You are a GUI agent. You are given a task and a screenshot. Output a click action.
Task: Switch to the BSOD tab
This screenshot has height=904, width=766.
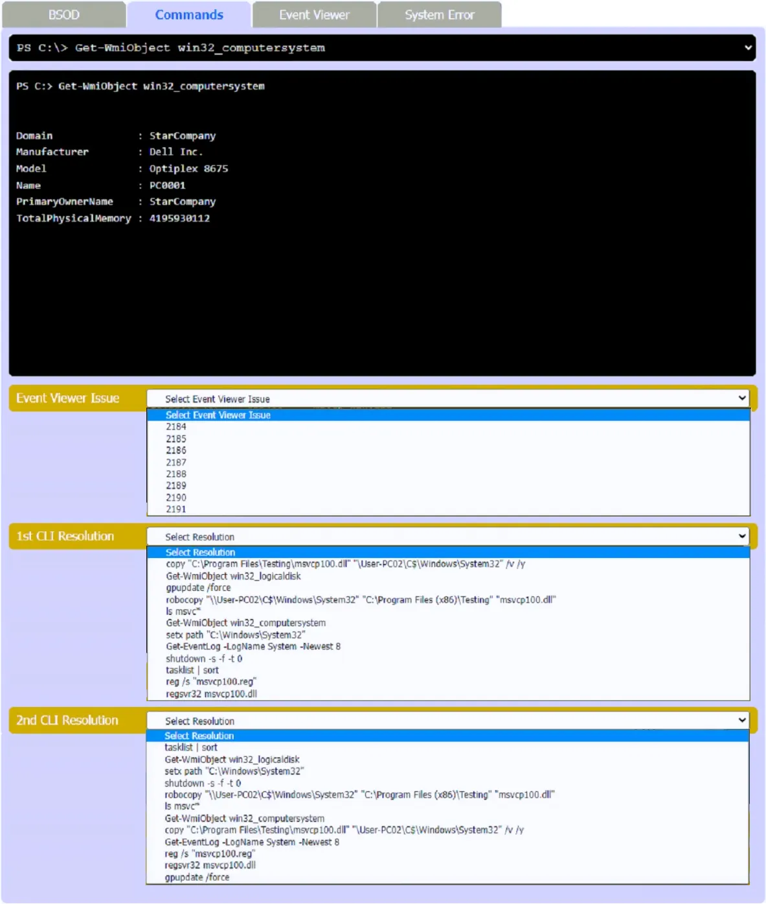click(64, 15)
